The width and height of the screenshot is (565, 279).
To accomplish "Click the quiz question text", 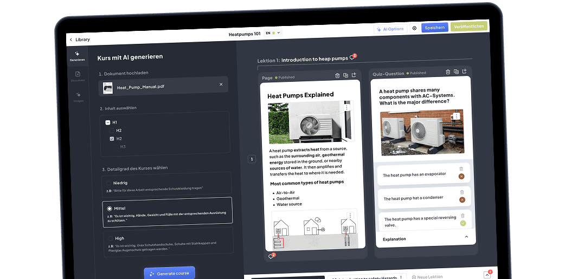I will click(417, 96).
